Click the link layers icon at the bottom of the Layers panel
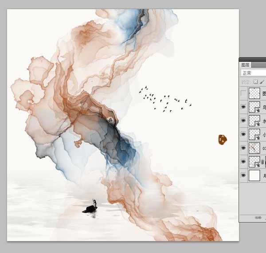The image size is (266, 253). pyautogui.click(x=258, y=218)
